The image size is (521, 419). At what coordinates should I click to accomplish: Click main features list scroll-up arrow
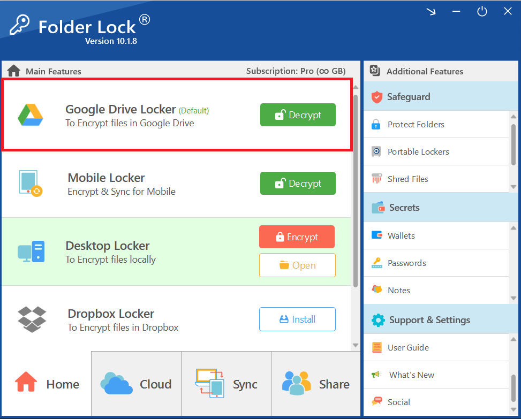(356, 87)
